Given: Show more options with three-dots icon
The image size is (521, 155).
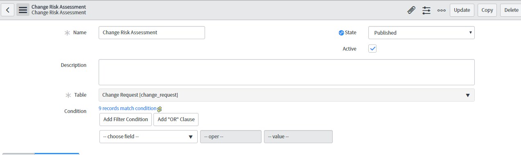Looking at the screenshot, I should 441,11.
